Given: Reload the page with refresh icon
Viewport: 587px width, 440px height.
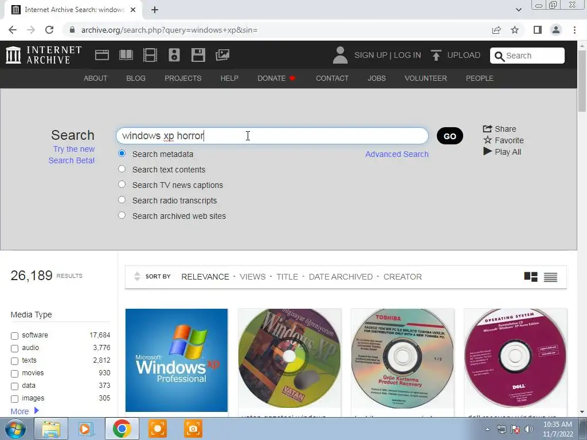Looking at the screenshot, I should (49, 30).
